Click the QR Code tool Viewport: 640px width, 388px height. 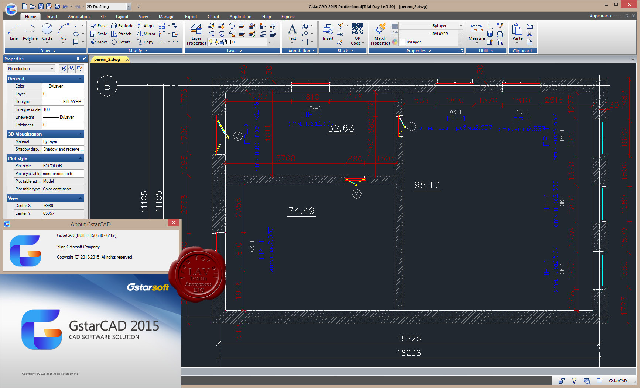point(357,34)
